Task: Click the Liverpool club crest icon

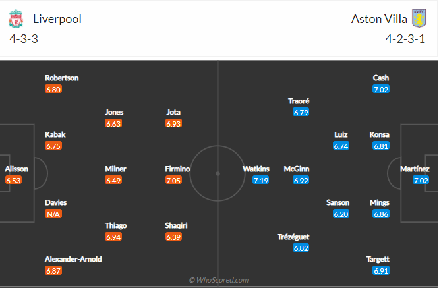Action: point(16,18)
